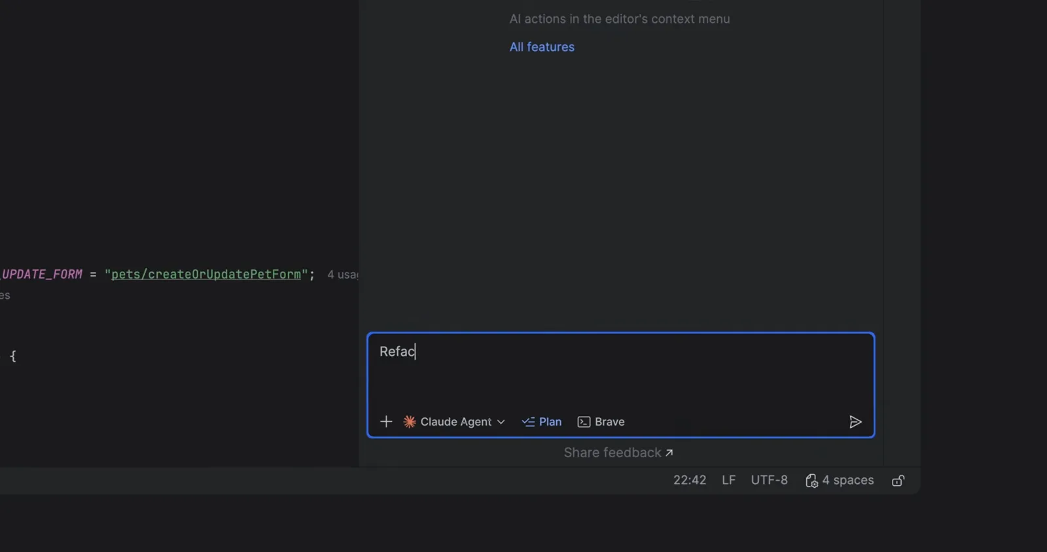Click the pets/createOrUpdatePetForm string in editor
Viewport: 1047px width, 552px height.
(206, 275)
